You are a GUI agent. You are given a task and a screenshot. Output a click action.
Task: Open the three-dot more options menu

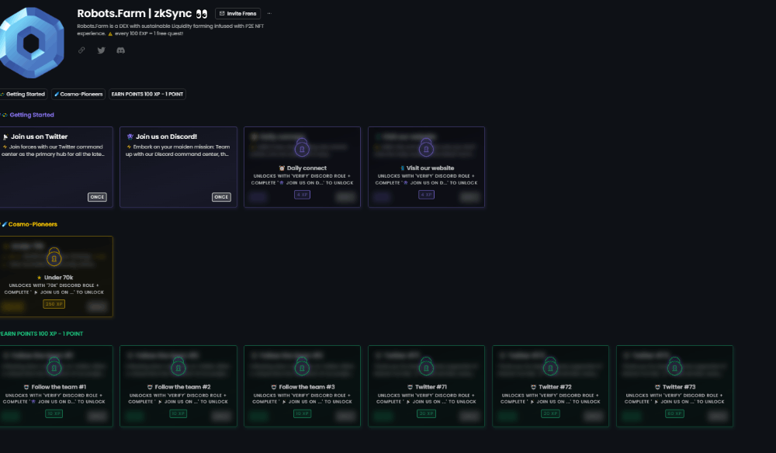point(269,13)
